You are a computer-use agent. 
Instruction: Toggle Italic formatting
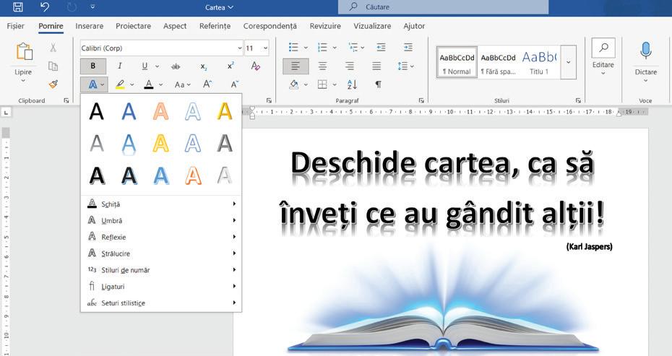(x=119, y=66)
